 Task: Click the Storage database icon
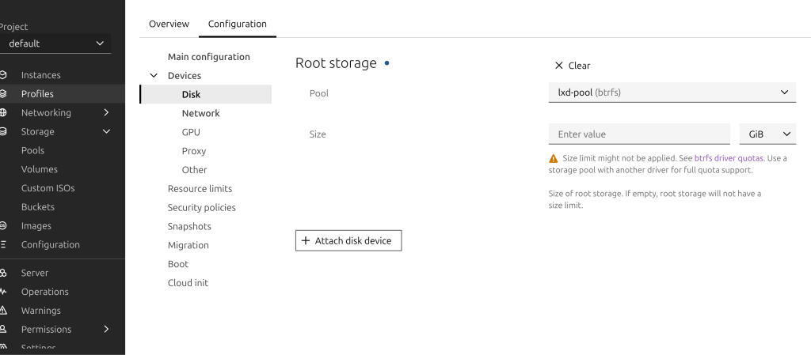click(x=4, y=132)
